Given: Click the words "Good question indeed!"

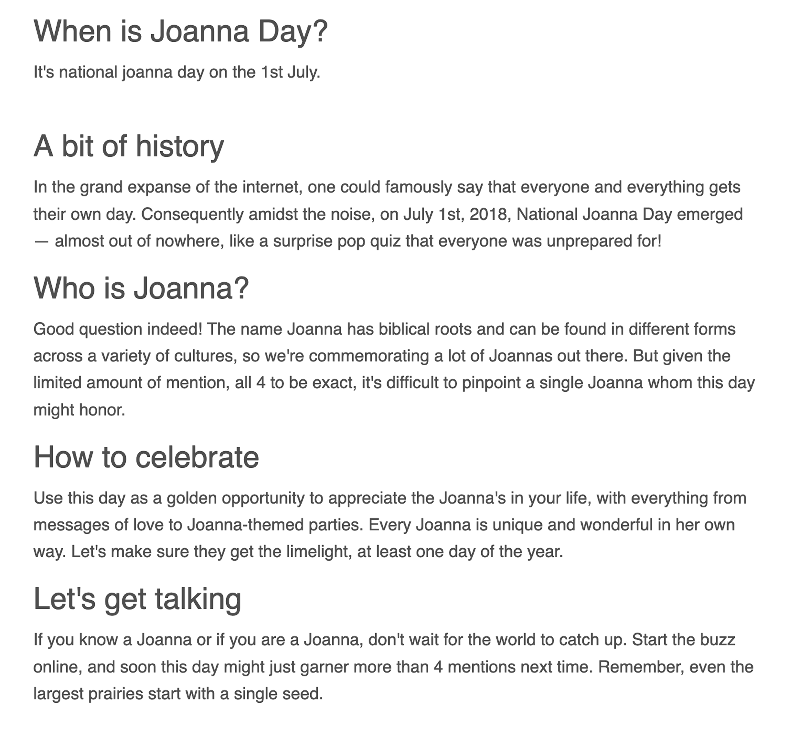Looking at the screenshot, I should 118,329.
